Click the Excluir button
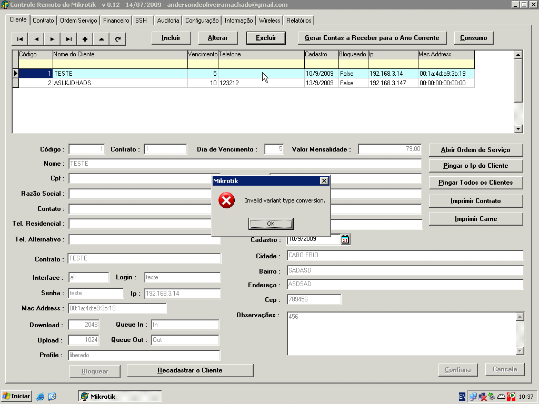539x404 pixels. [x=266, y=38]
